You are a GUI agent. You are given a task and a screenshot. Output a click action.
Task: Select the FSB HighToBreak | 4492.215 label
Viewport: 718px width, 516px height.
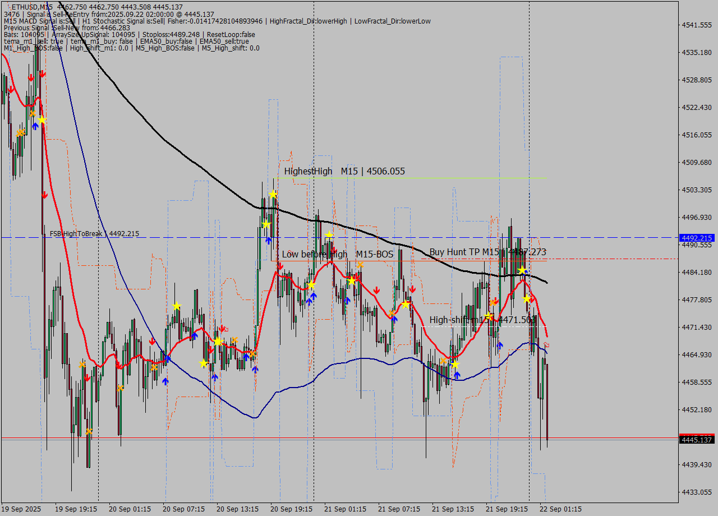tap(93, 234)
